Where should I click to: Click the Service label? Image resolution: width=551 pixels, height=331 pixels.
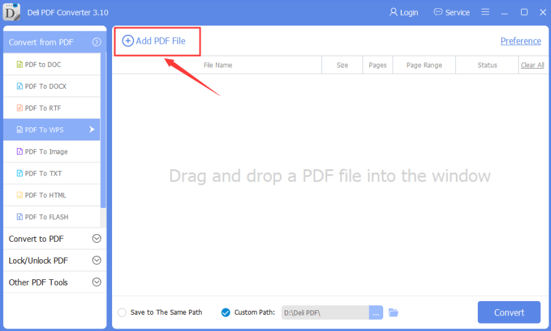coord(457,12)
